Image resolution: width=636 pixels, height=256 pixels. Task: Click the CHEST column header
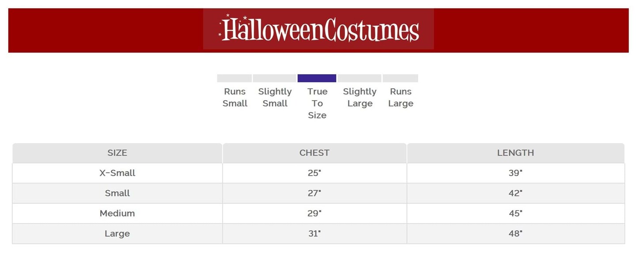point(314,153)
